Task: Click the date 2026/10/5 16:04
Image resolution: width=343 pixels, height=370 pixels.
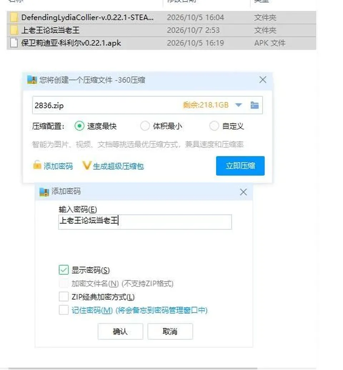Action: coord(195,18)
